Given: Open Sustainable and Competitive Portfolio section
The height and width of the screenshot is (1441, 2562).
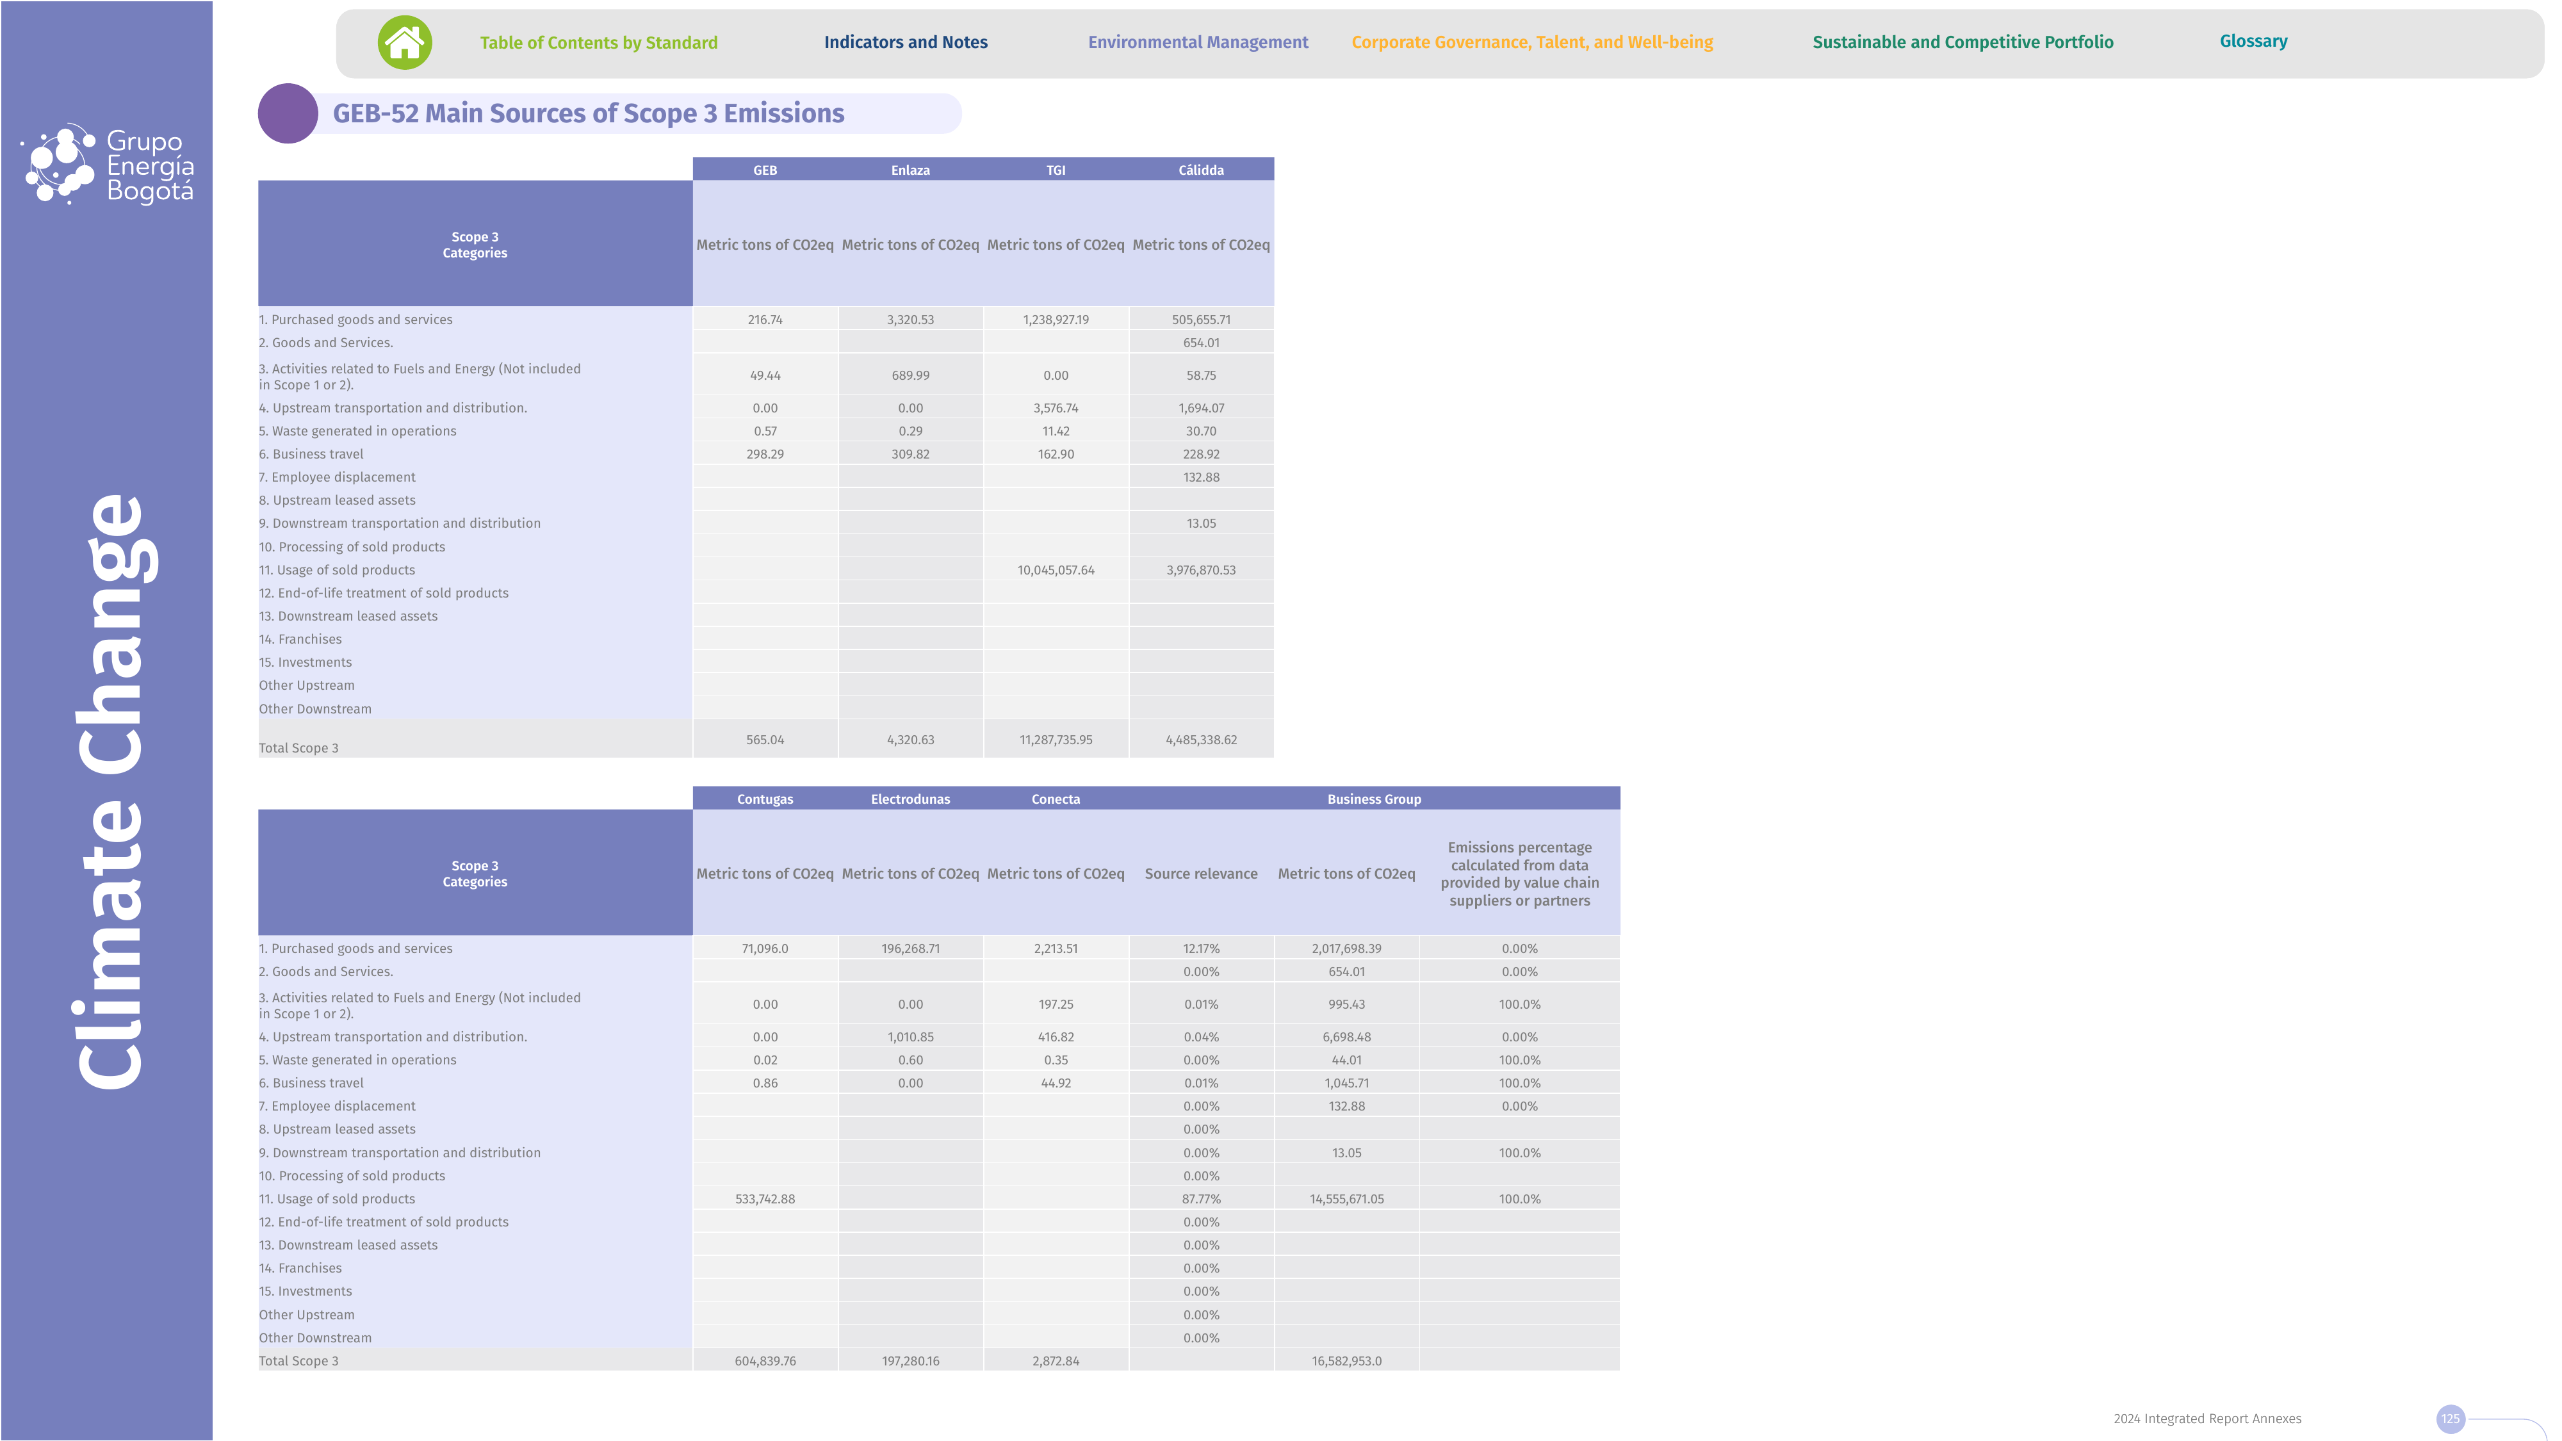Looking at the screenshot, I should coord(1962,42).
